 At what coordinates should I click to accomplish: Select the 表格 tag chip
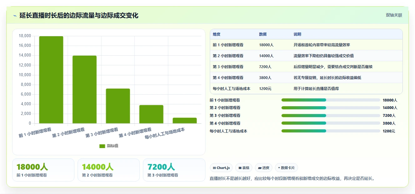pos(244,168)
